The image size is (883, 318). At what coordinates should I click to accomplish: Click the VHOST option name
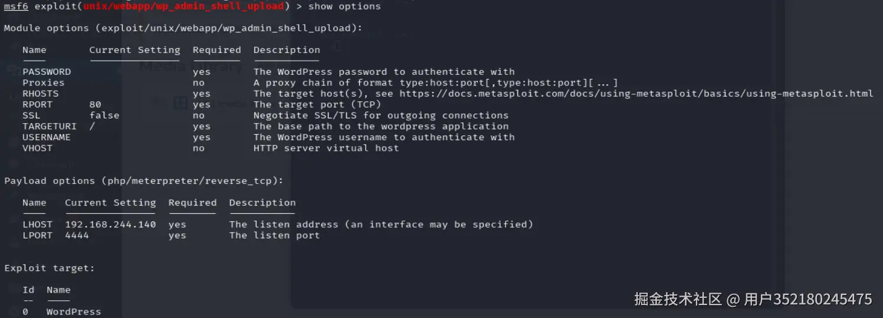(x=38, y=148)
